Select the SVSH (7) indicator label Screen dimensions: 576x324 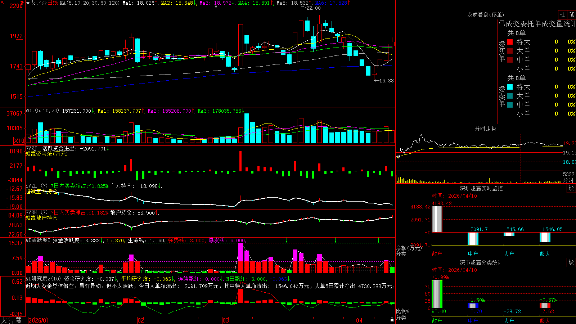(36, 213)
